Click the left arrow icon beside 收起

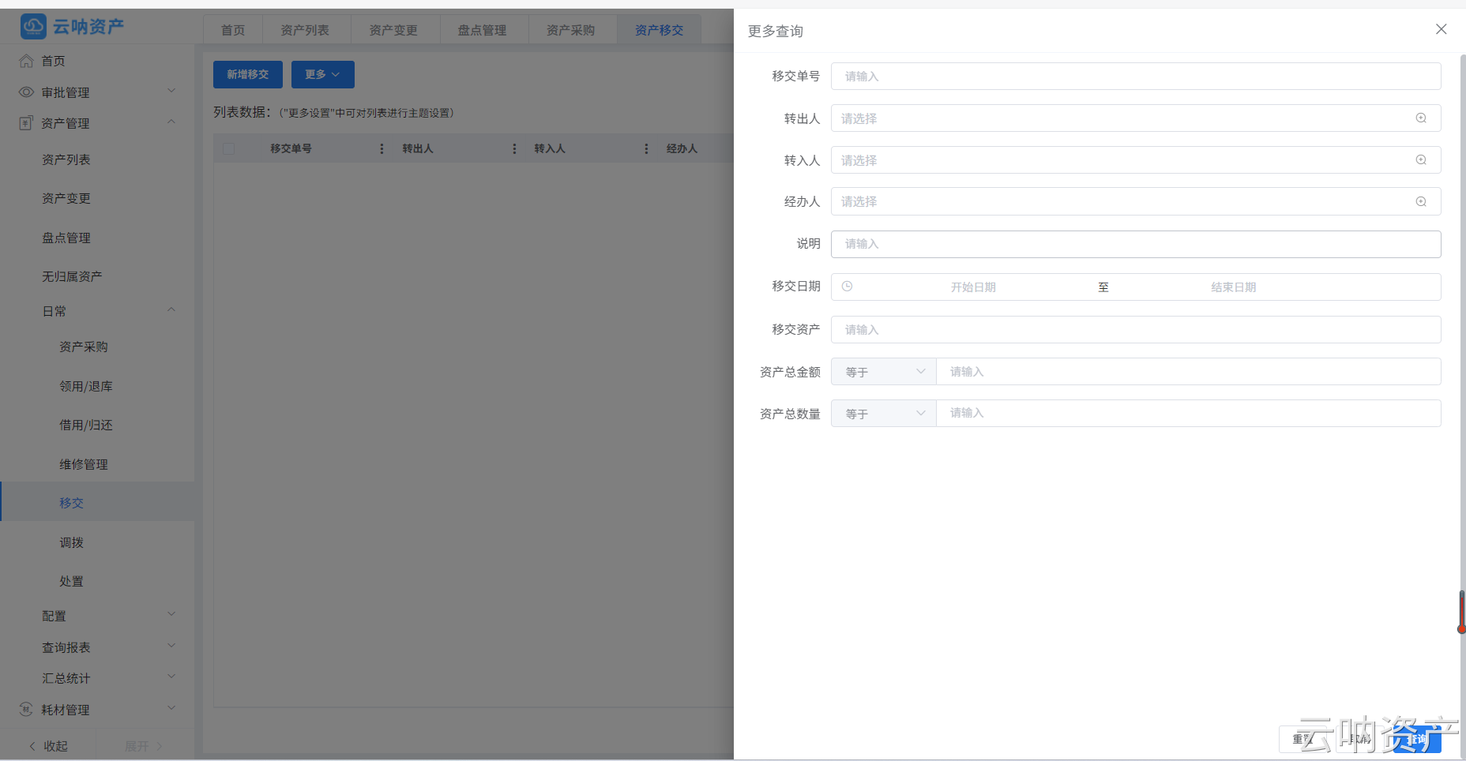point(32,746)
